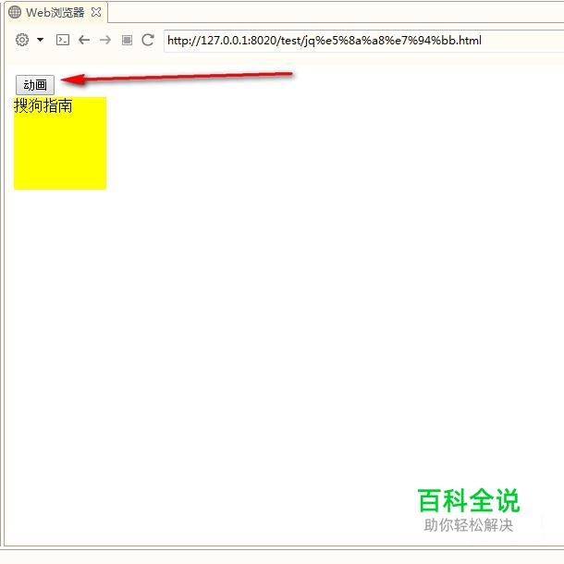Viewport: 564px width, 564px height.
Task: Expand the settings dropdown arrow
Action: click(41, 40)
